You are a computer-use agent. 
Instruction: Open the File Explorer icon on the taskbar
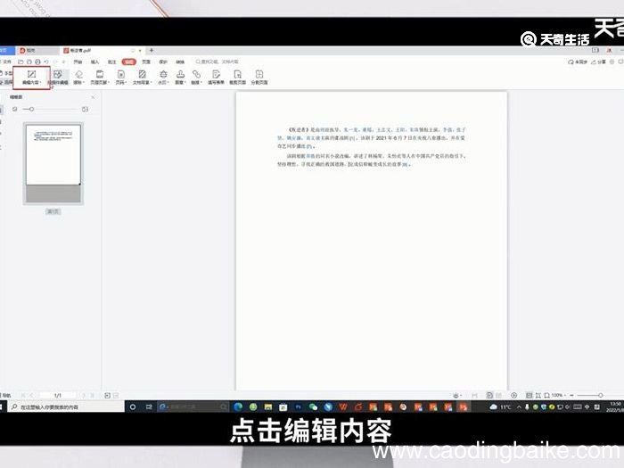[267, 406]
